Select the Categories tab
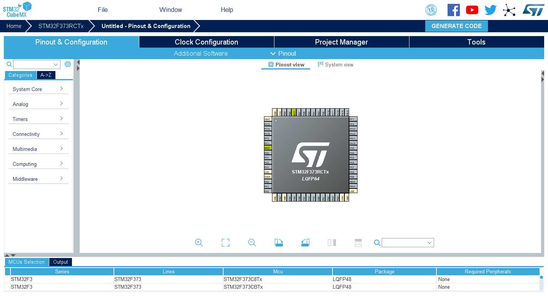 pyautogui.click(x=20, y=75)
